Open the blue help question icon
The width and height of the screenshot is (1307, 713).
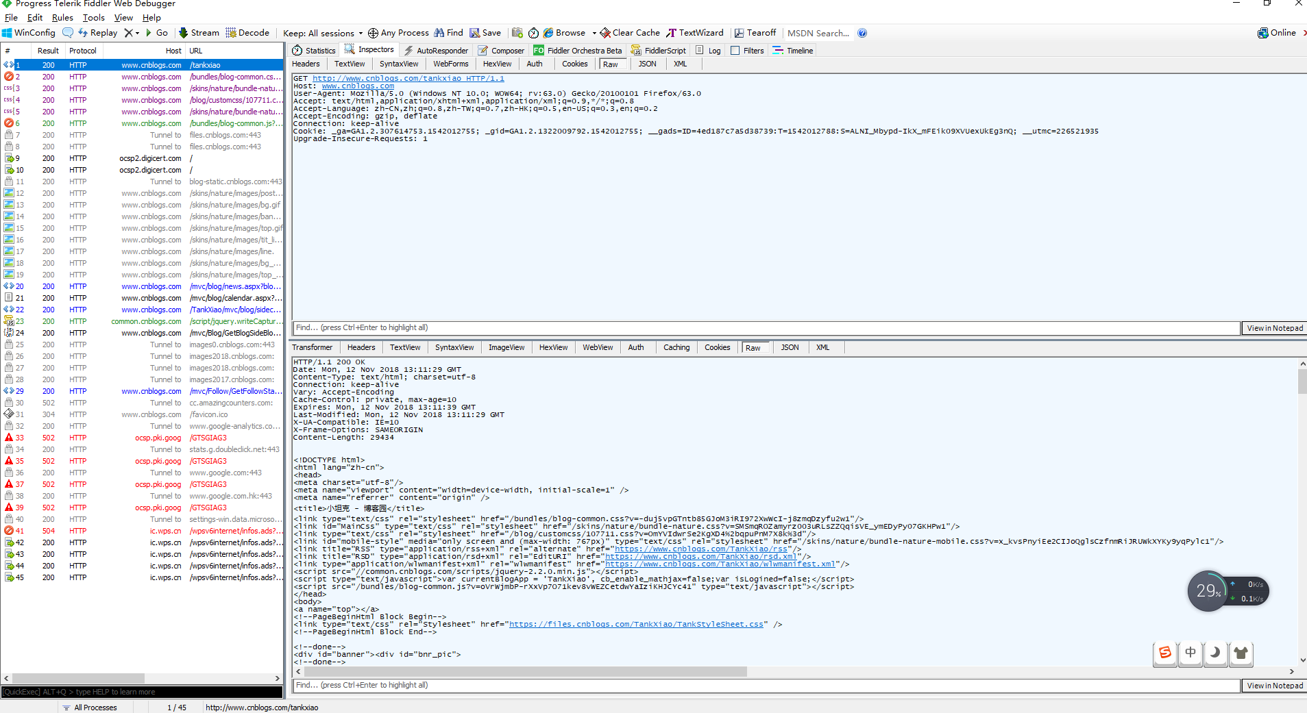tap(862, 33)
